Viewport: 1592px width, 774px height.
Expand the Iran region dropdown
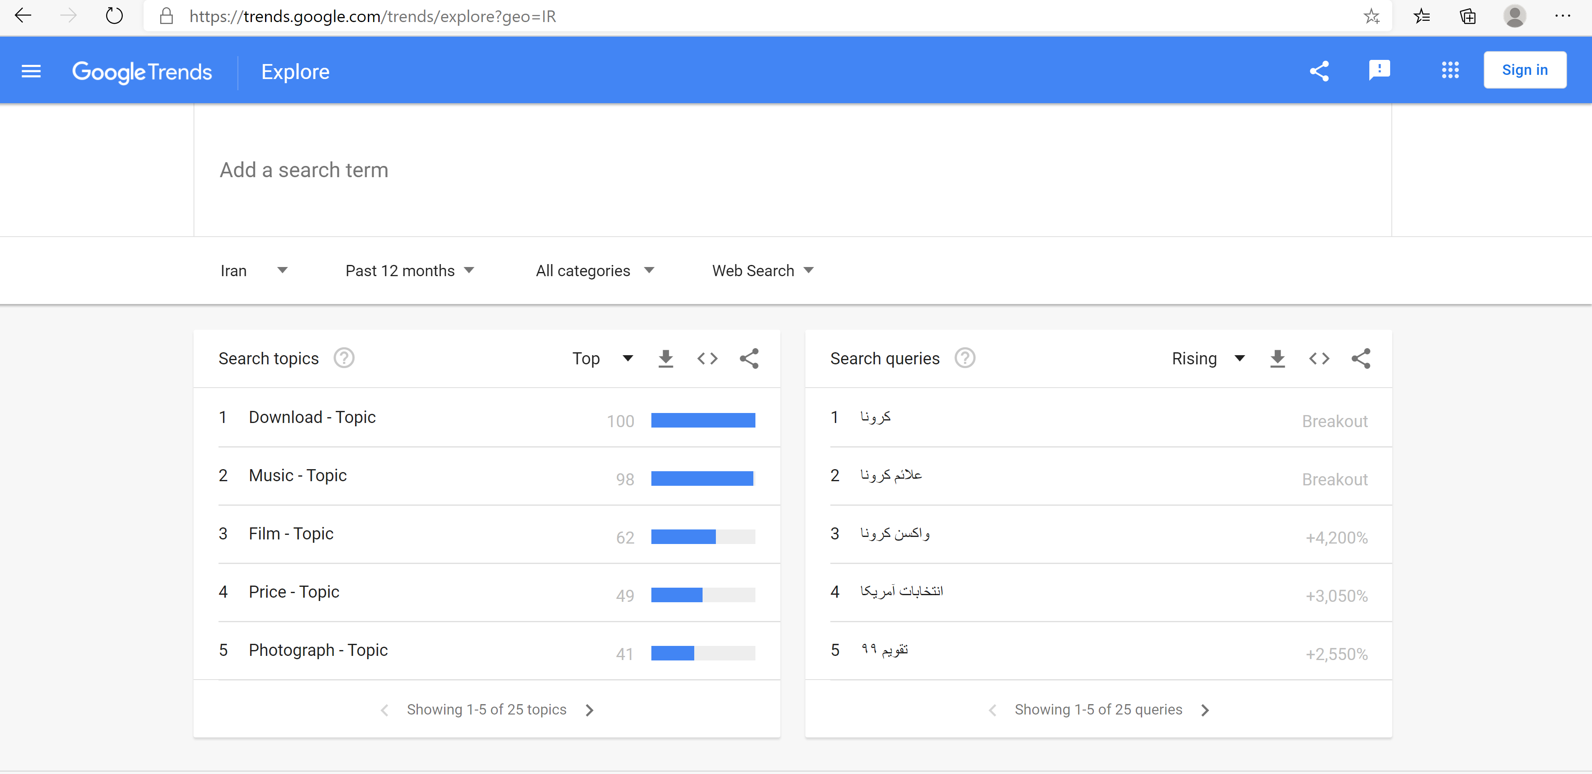pyautogui.click(x=254, y=271)
